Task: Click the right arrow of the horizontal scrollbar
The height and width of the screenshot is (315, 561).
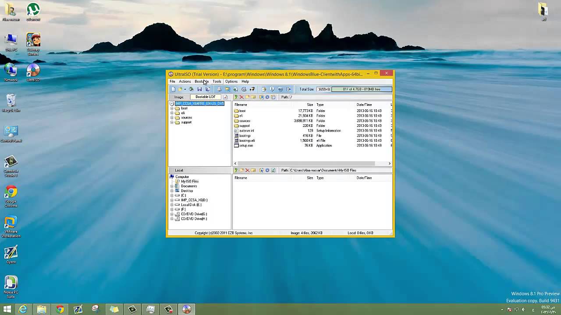Action: [x=389, y=164]
